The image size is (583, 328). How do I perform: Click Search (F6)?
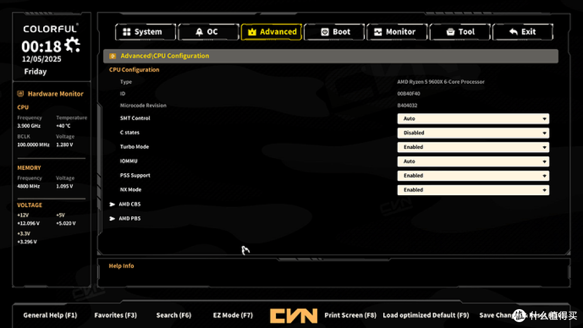click(174, 315)
